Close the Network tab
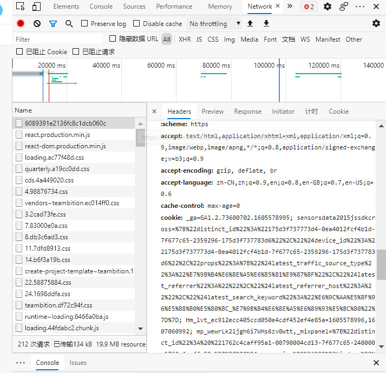The image size is (386, 373). (x=278, y=5)
